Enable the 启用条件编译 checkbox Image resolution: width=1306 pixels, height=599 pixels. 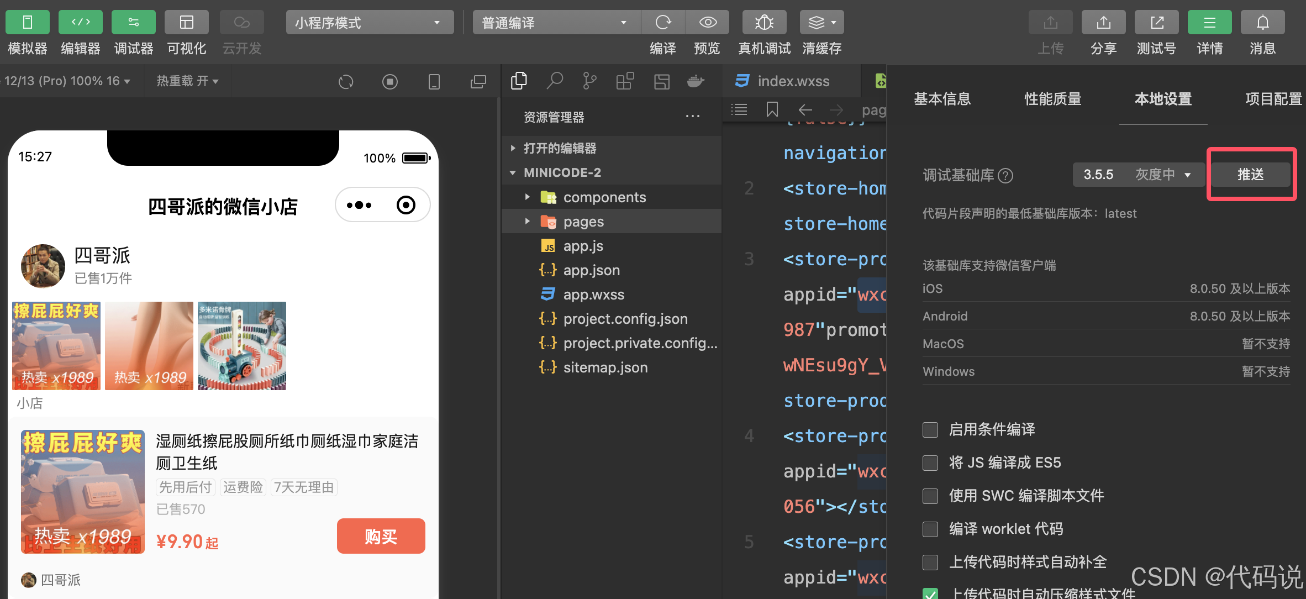coord(930,430)
